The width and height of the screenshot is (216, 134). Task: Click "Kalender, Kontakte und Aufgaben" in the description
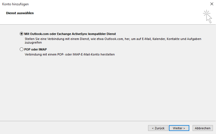tap(177, 39)
